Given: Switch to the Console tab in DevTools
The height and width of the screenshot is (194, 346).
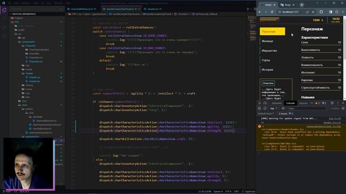Looking at the screenshot, I should tap(290, 103).
